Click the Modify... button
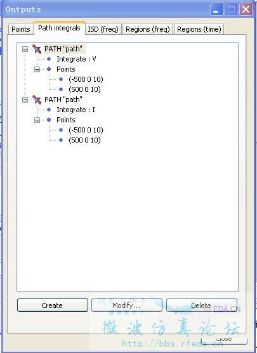Viewport: 257px width, 353px height. pyautogui.click(x=126, y=305)
